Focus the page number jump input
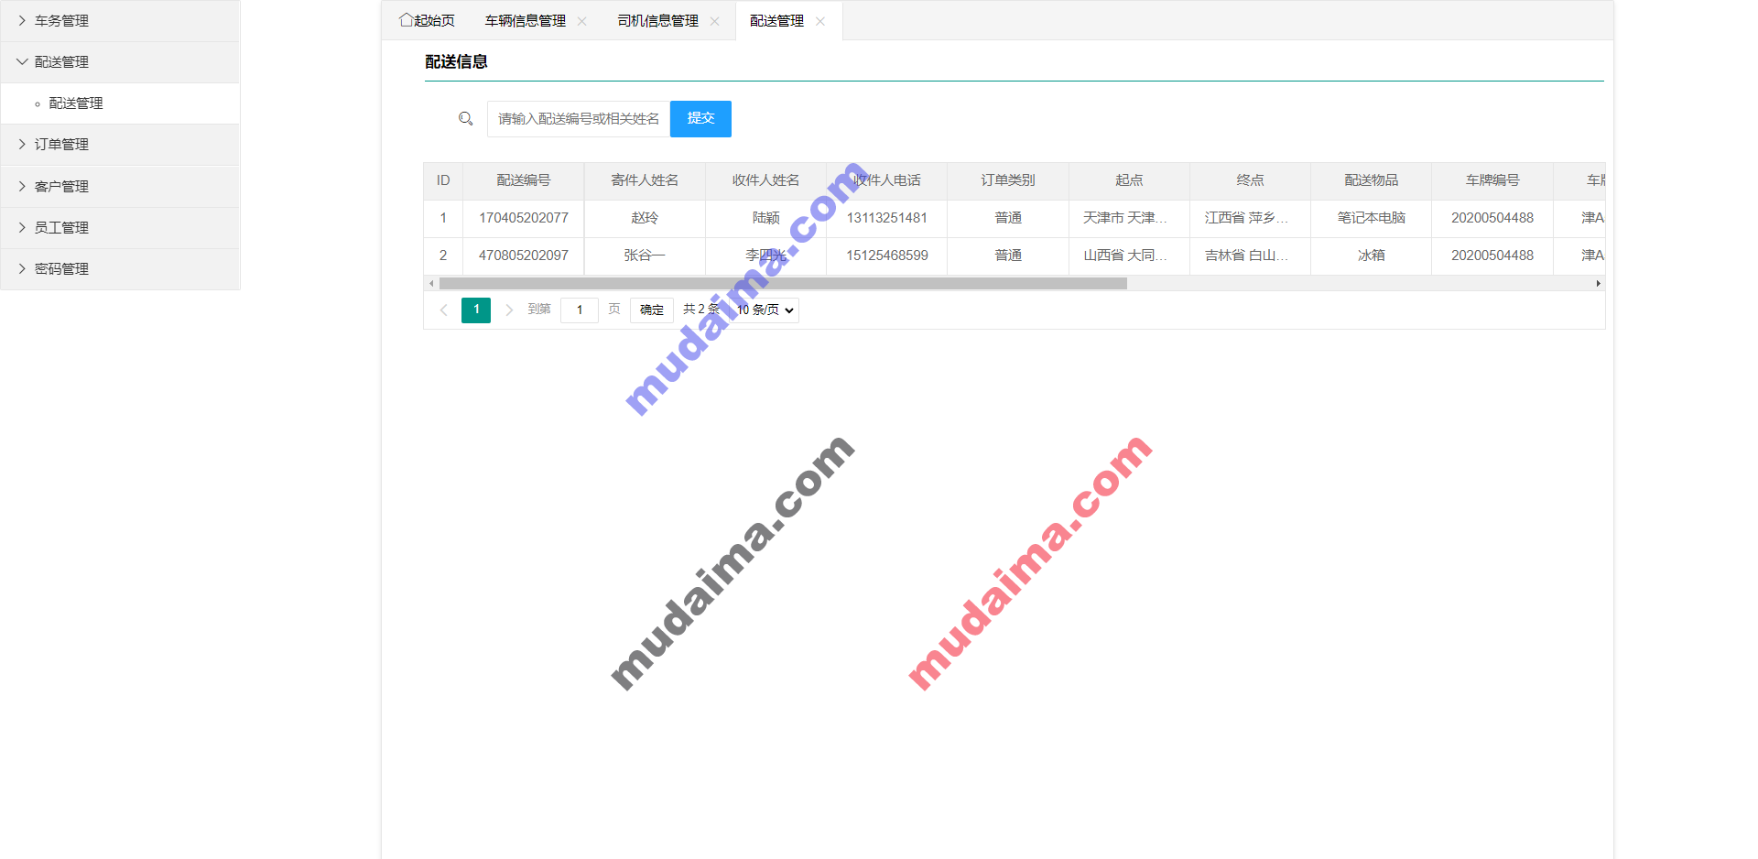 (580, 310)
